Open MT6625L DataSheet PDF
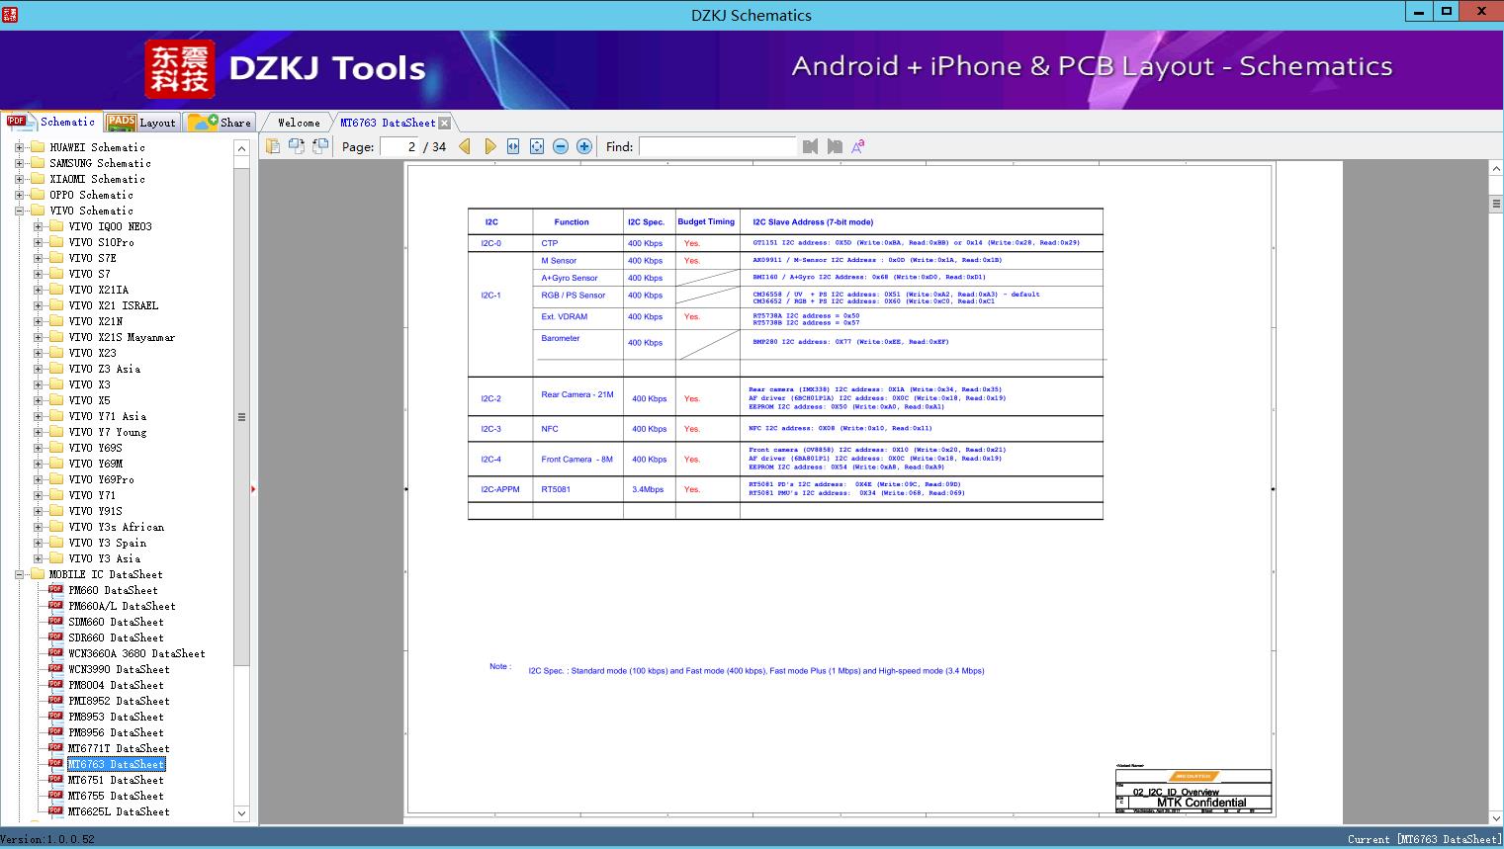Image resolution: width=1504 pixels, height=849 pixels. point(119,811)
